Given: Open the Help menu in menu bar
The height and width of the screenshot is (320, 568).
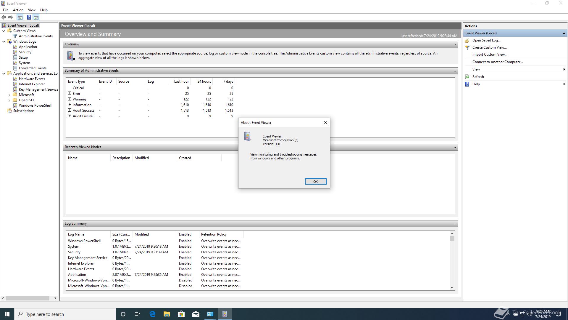Looking at the screenshot, I should pos(44,10).
